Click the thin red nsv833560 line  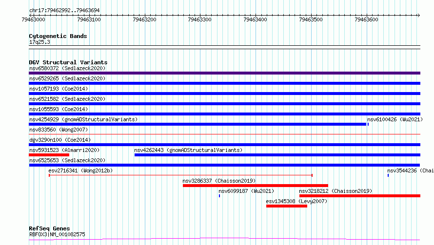[224, 134]
